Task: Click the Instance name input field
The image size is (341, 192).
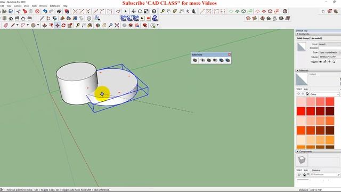Action: (x=330, y=48)
